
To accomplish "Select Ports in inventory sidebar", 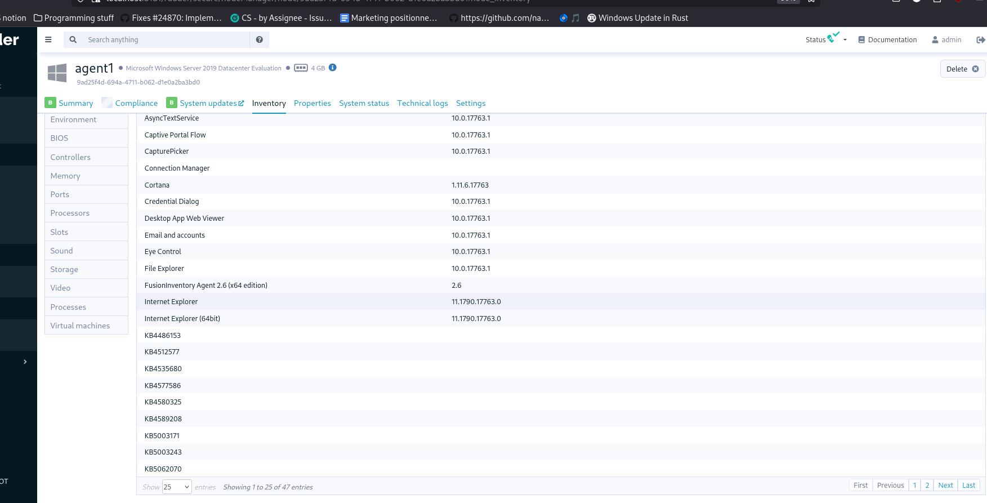I will click(86, 194).
